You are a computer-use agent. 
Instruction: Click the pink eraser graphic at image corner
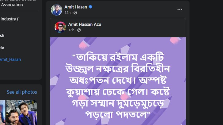pyautogui.click(x=175, y=40)
